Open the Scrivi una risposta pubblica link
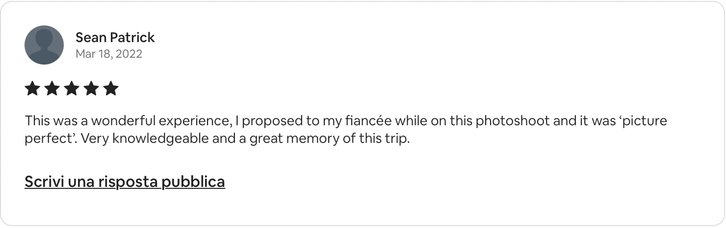This screenshot has height=228, width=726. pyautogui.click(x=125, y=182)
